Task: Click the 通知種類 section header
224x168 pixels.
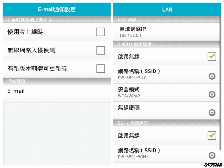Action: (x=57, y=81)
